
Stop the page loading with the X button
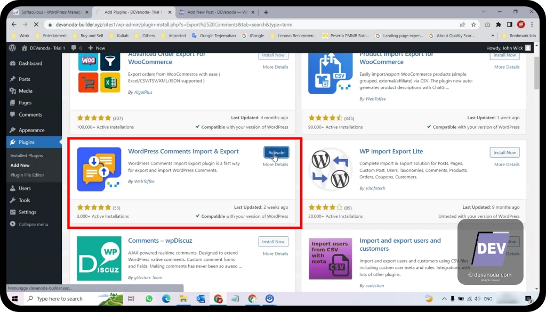pyautogui.click(x=36, y=24)
